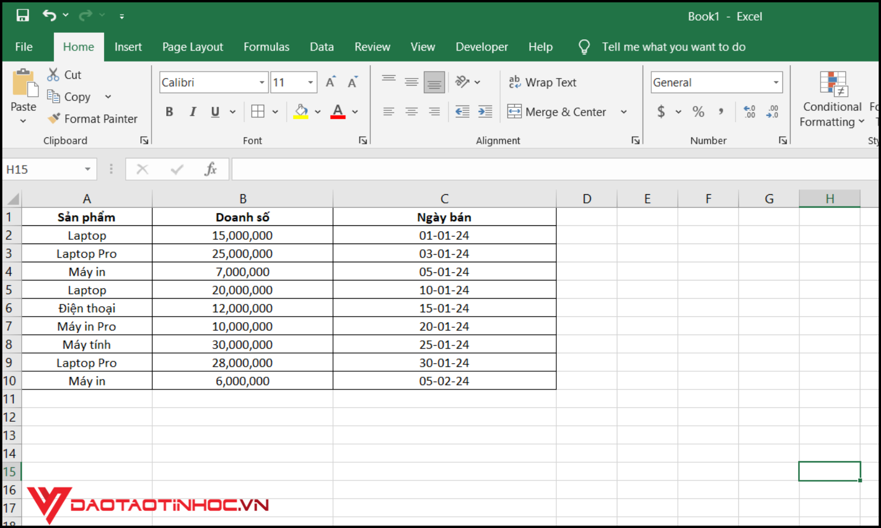Click the Insert Function fx icon

pos(210,170)
